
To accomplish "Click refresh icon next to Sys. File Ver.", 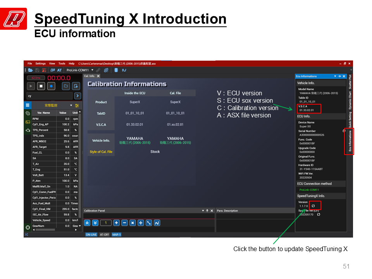I will [319, 214].
